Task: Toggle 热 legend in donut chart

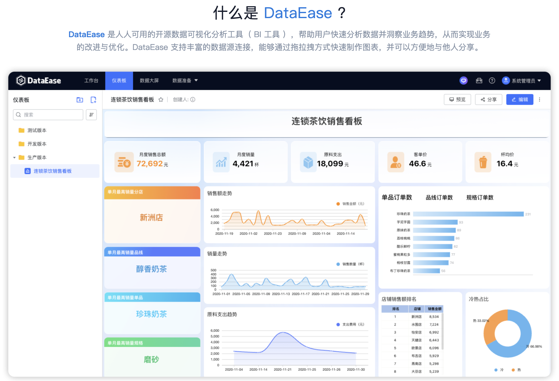Action: (516, 370)
